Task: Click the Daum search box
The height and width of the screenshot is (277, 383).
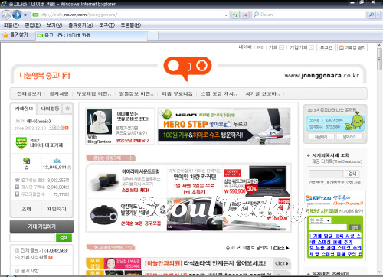Action: click(309, 15)
